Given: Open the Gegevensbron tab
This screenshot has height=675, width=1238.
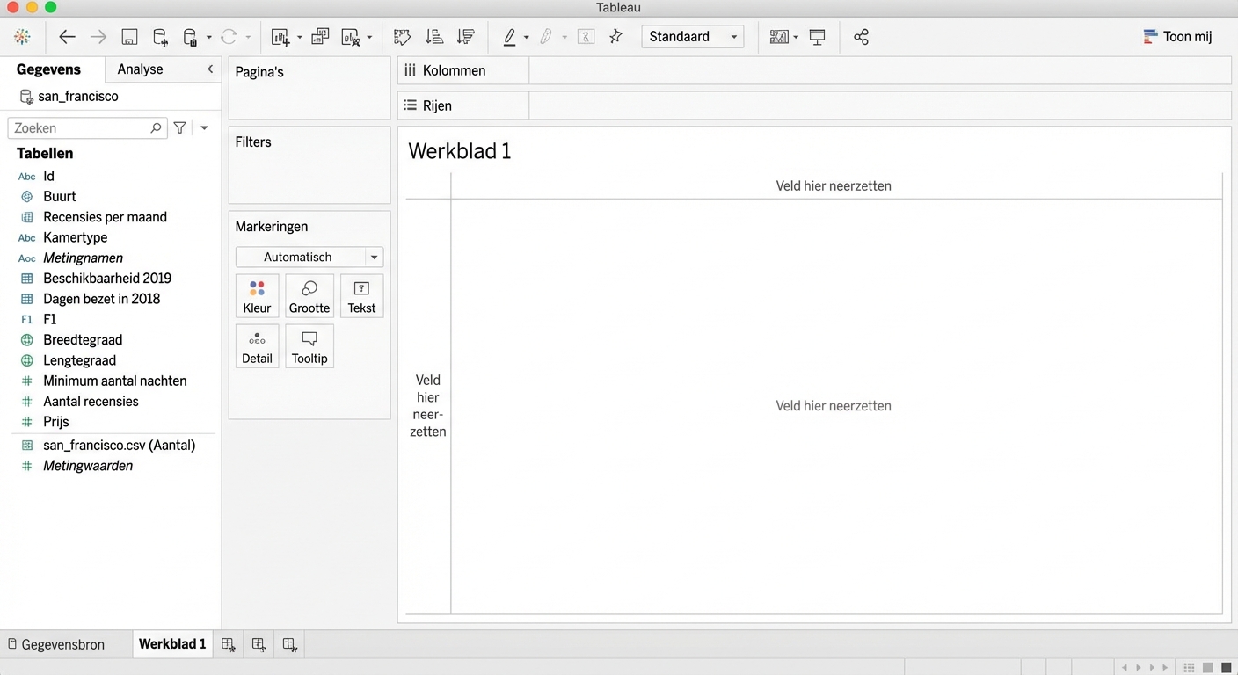Looking at the screenshot, I should (55, 644).
